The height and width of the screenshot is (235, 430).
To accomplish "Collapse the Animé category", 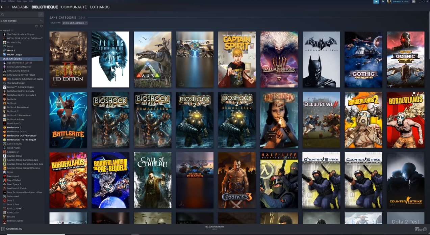I will pyautogui.click(x=6, y=30).
